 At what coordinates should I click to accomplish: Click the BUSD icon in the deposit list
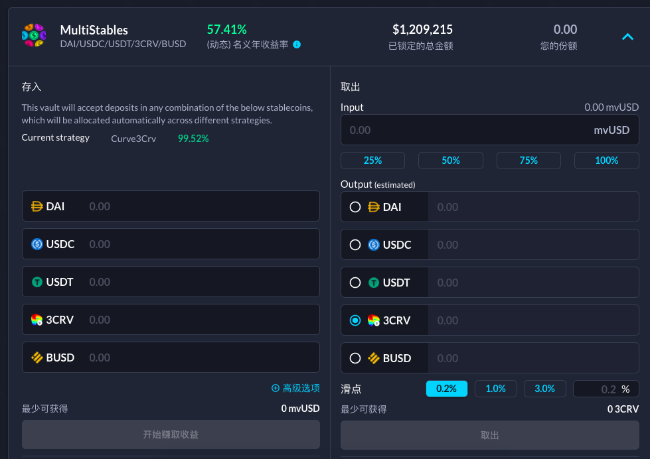(x=37, y=358)
